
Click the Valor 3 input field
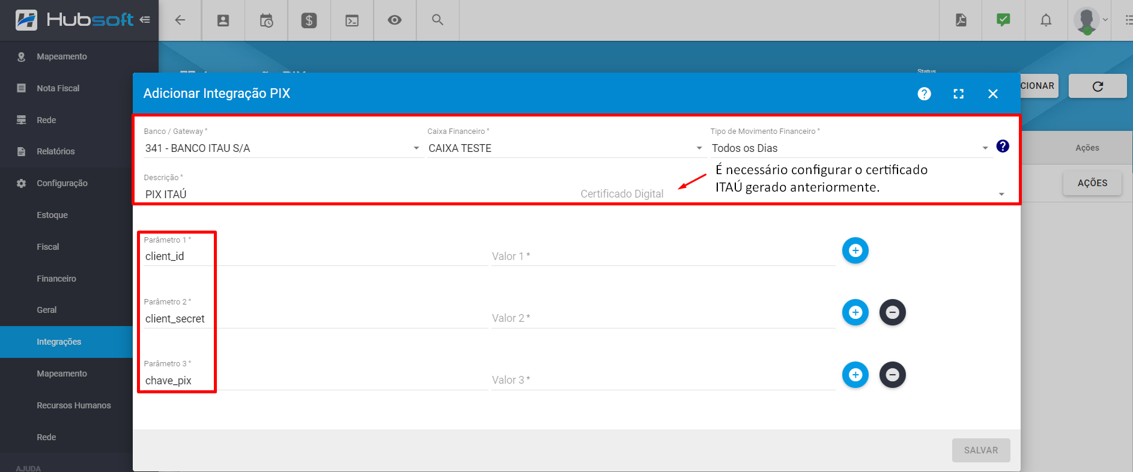tap(663, 380)
